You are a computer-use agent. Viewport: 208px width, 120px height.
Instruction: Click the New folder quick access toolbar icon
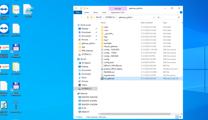[x=84, y=8]
